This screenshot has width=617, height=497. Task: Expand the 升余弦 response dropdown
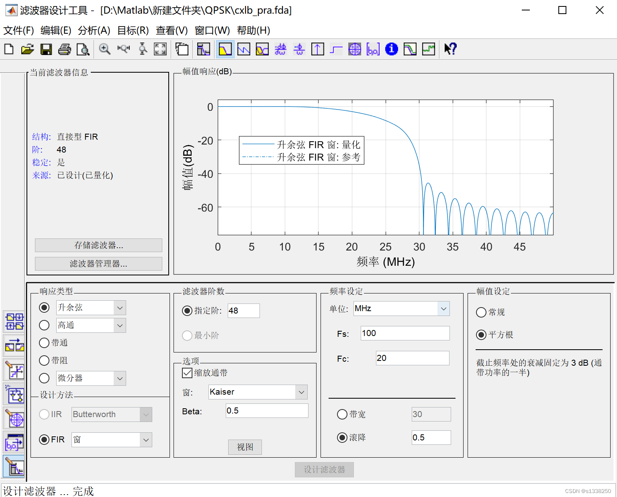[x=120, y=308]
